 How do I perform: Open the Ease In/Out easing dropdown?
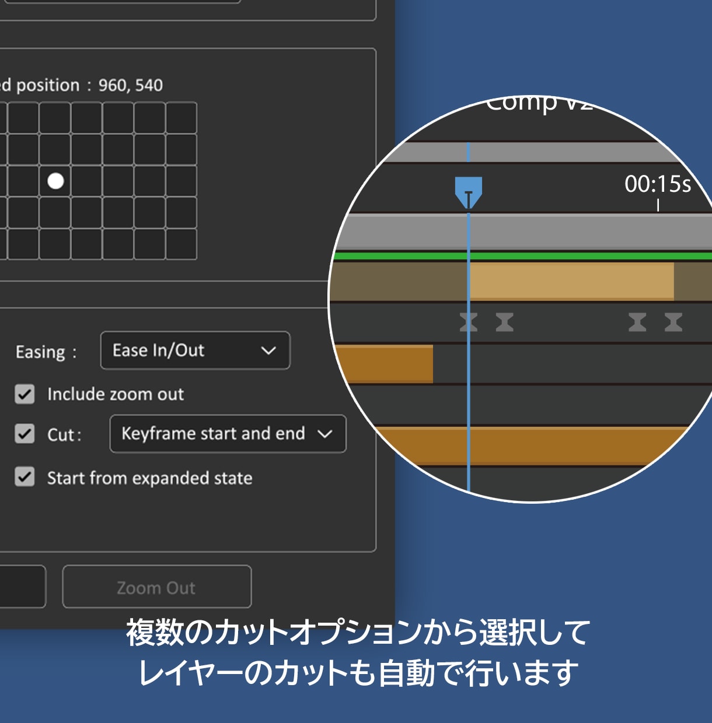pyautogui.click(x=195, y=350)
